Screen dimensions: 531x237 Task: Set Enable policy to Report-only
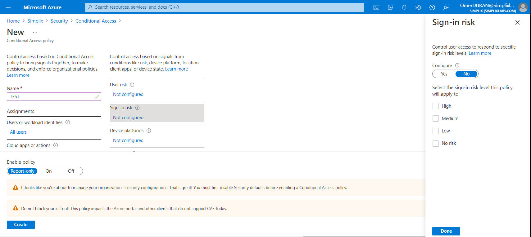click(22, 171)
